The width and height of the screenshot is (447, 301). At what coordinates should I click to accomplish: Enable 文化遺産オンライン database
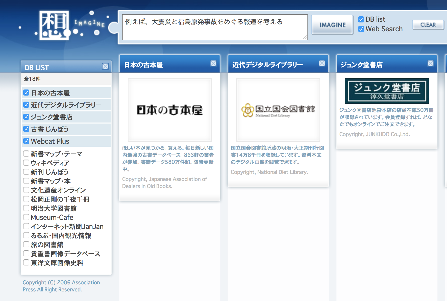26,190
